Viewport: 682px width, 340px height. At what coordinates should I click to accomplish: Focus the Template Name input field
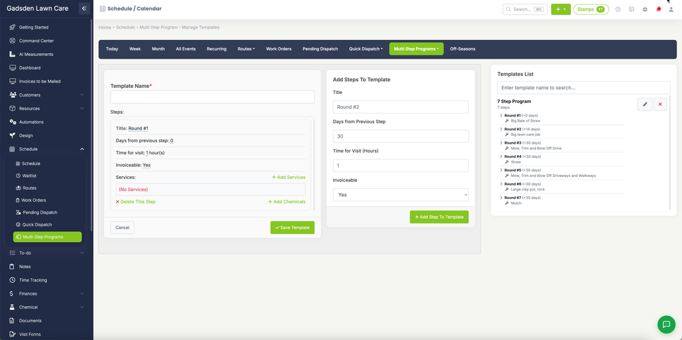(x=212, y=97)
